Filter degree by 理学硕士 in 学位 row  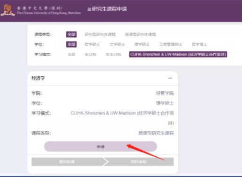click(x=142, y=44)
